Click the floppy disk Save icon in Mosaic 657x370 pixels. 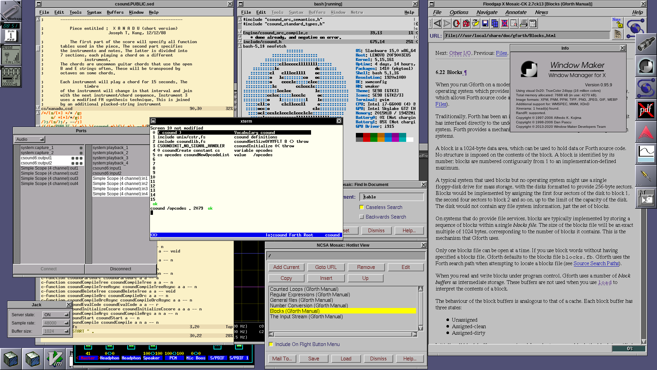(485, 24)
